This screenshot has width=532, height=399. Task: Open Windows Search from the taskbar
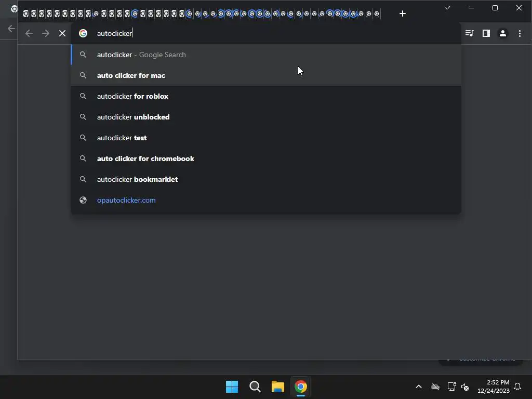[255, 387]
